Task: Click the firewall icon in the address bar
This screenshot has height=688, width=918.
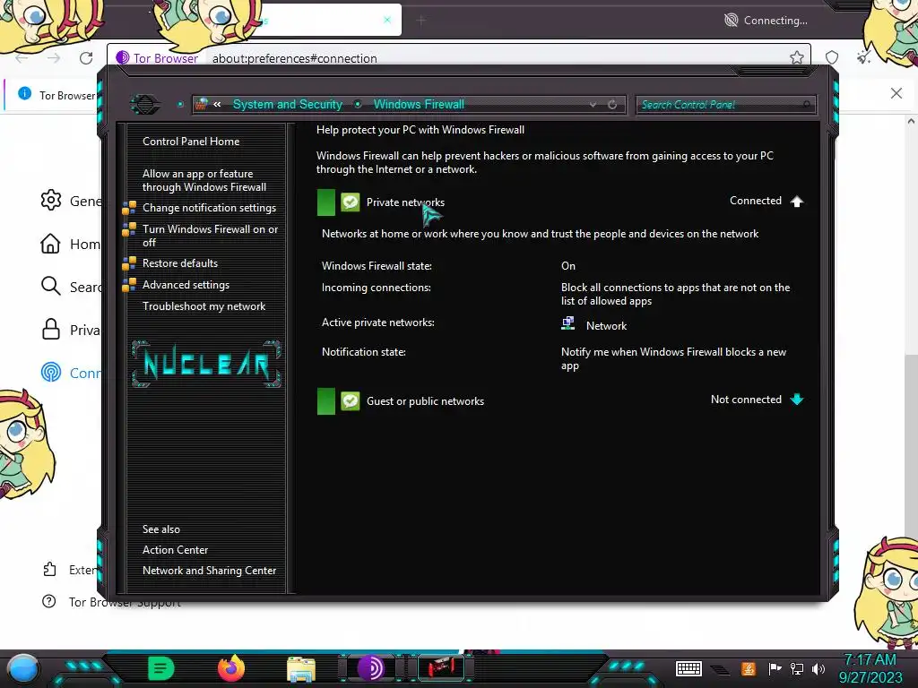Action: pos(202,104)
